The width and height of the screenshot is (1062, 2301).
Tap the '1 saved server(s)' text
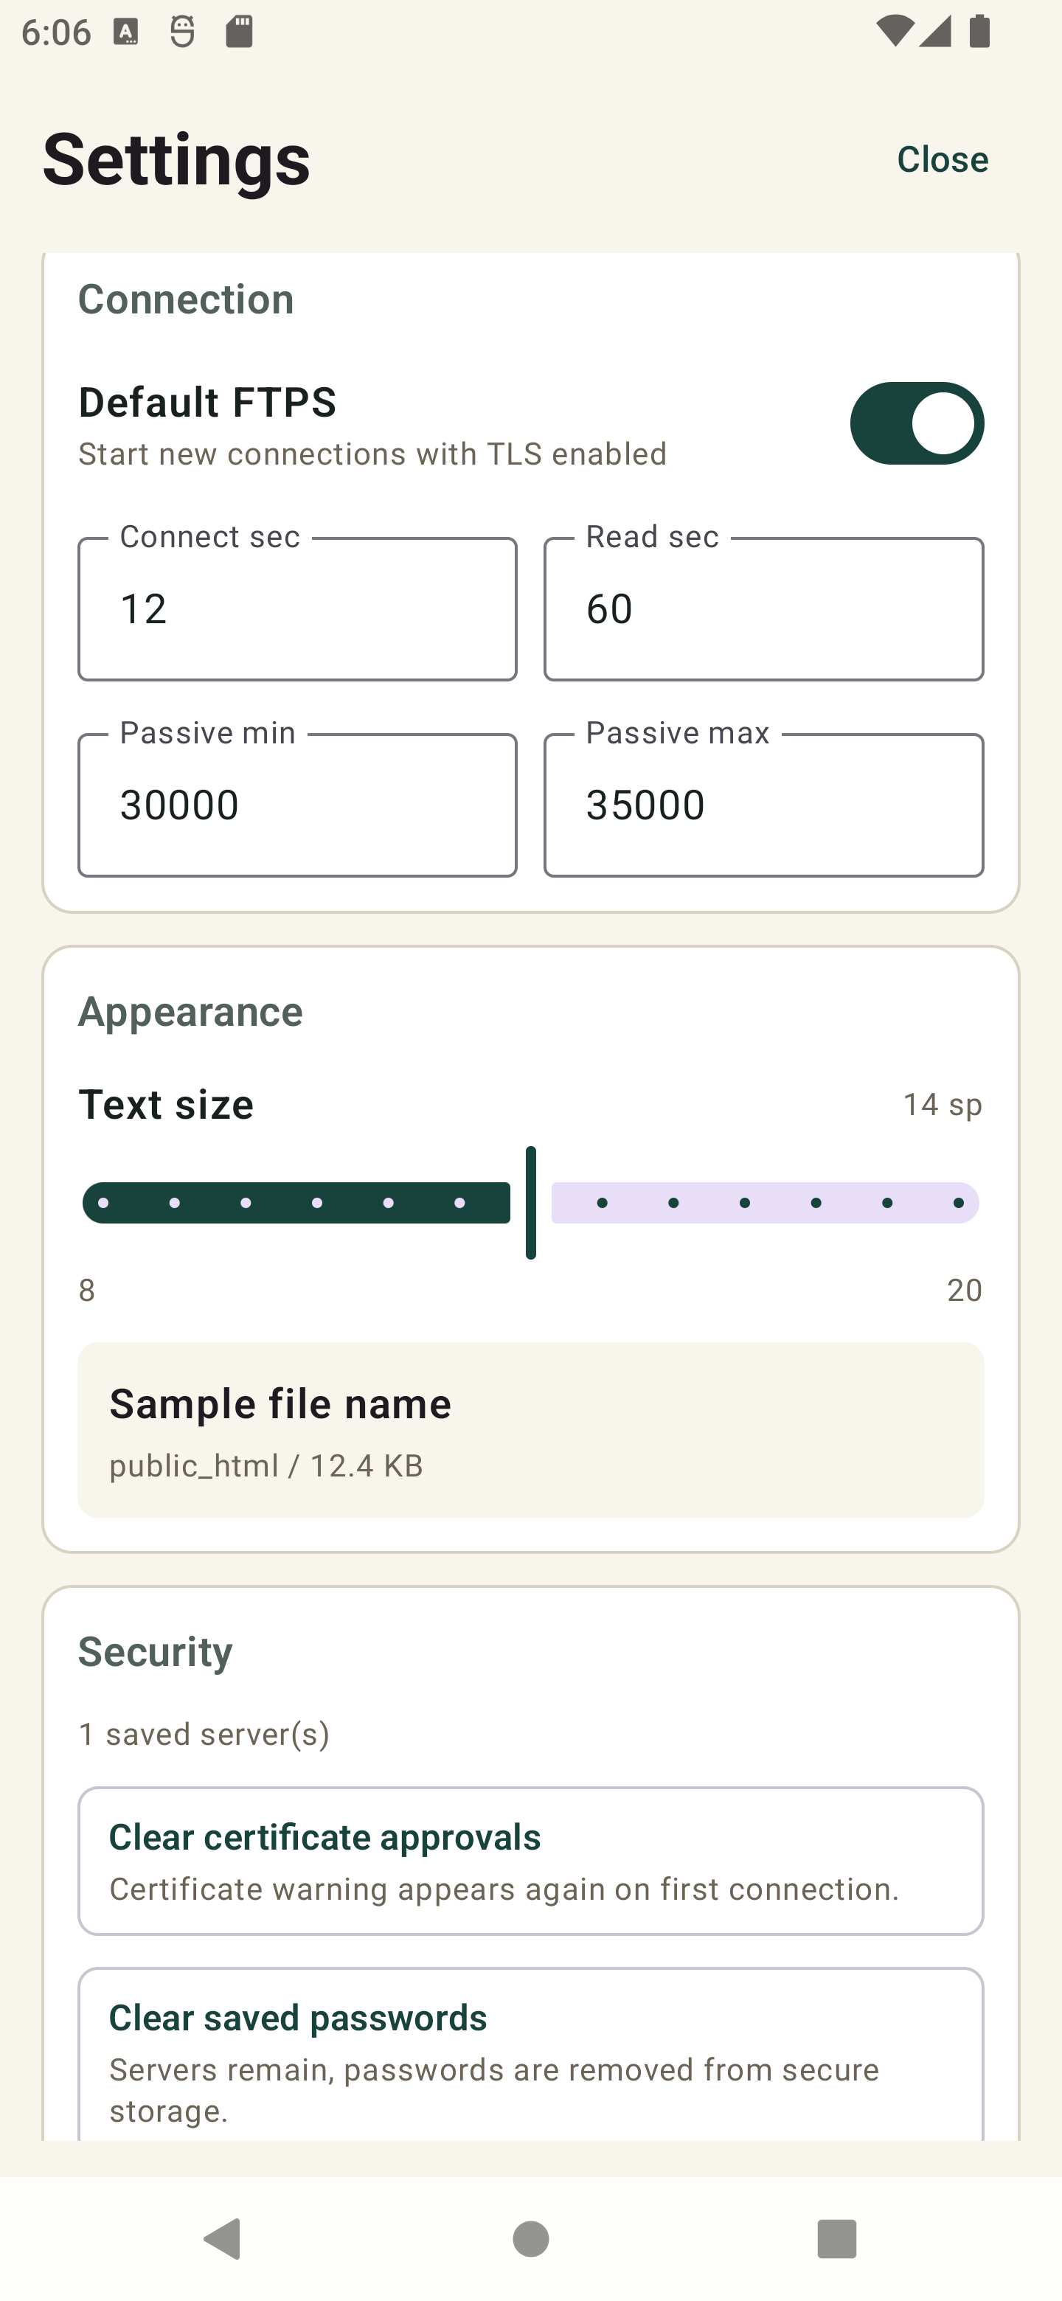pyautogui.click(x=204, y=1734)
